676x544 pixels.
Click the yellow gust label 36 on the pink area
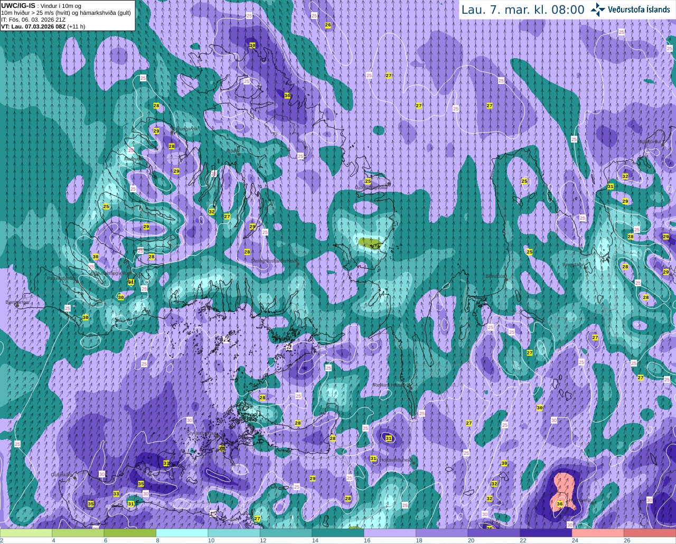coord(560,504)
